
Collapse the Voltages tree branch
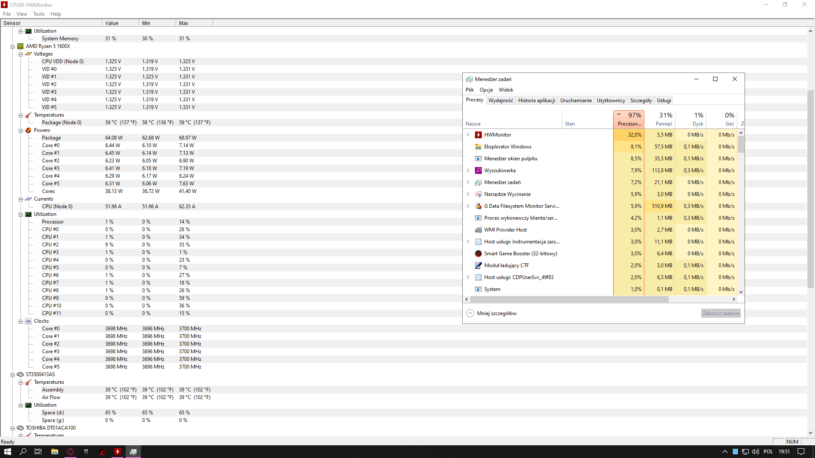[20, 54]
